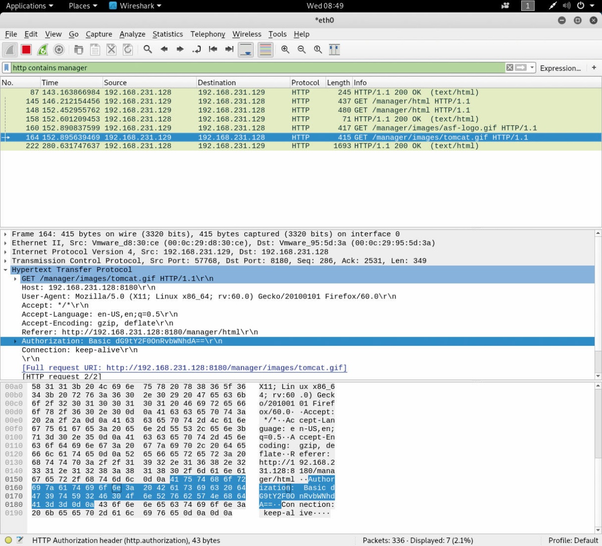Screen dimensions: 602x546
Task: Zoom out the main window text
Action: click(x=302, y=49)
